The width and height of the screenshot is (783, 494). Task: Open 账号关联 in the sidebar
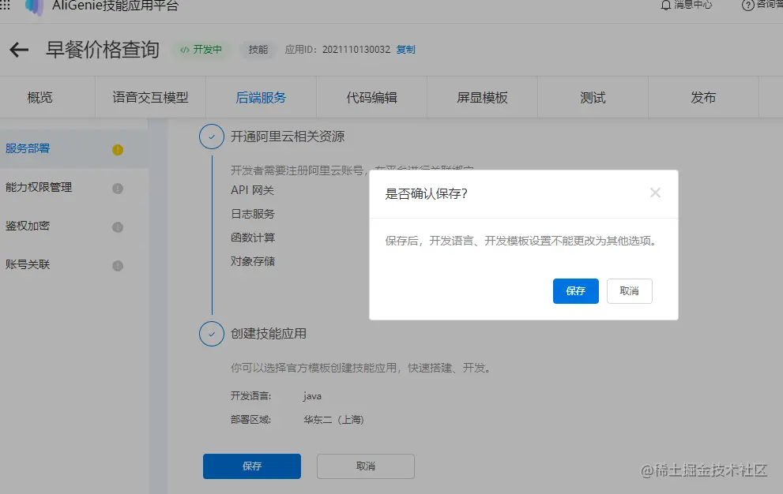tap(28, 264)
